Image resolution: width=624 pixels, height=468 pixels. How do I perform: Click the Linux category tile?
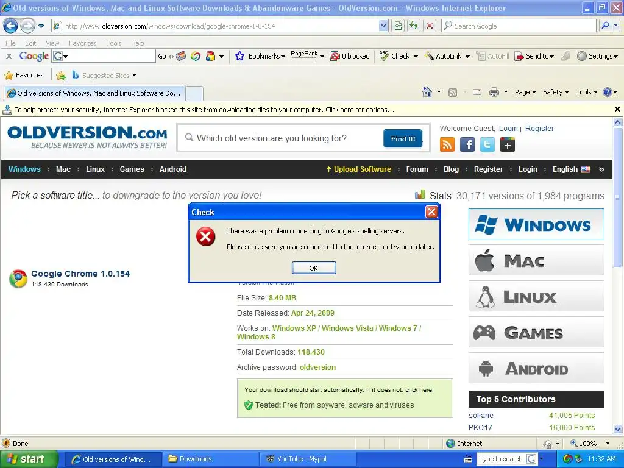coord(536,296)
